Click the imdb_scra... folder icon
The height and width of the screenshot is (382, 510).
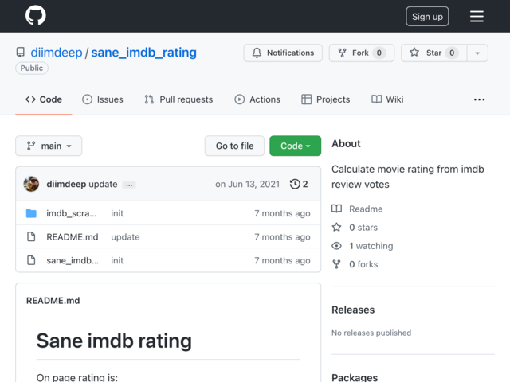tap(31, 213)
